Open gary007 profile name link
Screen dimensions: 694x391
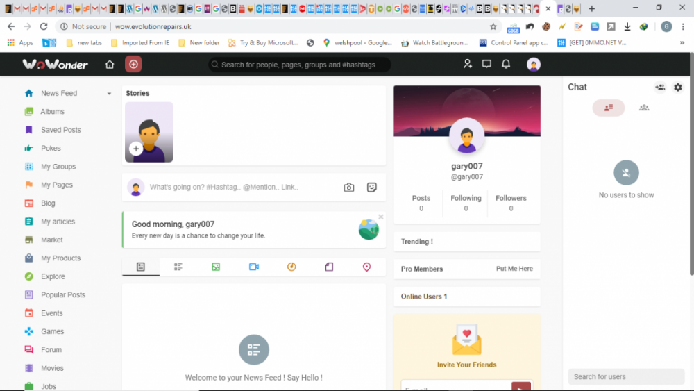(x=467, y=167)
